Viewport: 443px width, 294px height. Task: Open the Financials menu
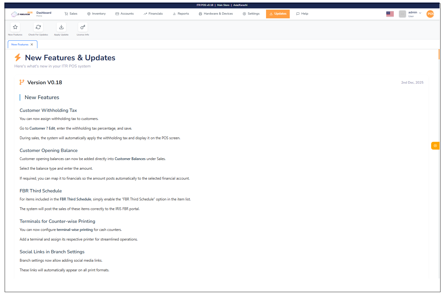tap(153, 14)
